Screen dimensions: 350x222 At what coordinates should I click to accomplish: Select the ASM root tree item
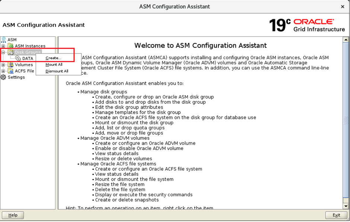[12, 39]
